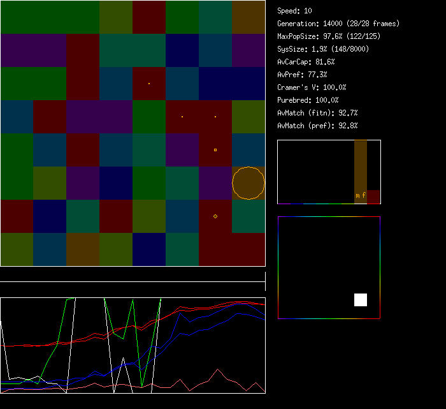Click the large orange circle in the grid

pyautogui.click(x=248, y=183)
